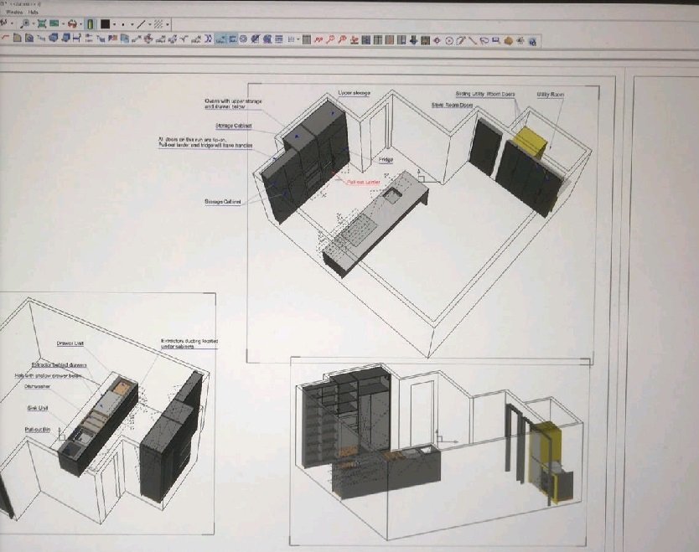Screen dimensions: 699x552
Task: Click the blue crossed arrows icon
Action: 208,39
